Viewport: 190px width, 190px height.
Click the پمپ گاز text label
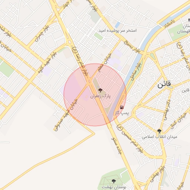tap(122, 113)
